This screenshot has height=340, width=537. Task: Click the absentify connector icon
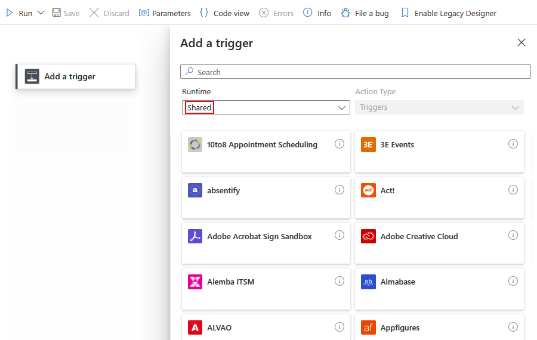[x=195, y=191]
